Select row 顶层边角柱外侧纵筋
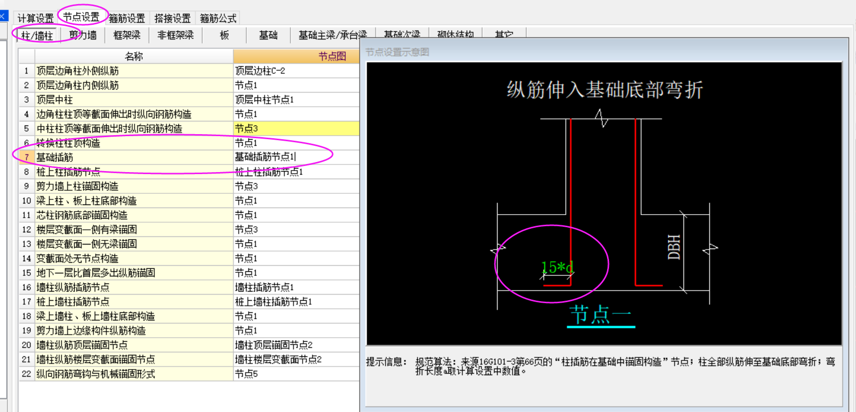The height and width of the screenshot is (412, 856). 134,71
